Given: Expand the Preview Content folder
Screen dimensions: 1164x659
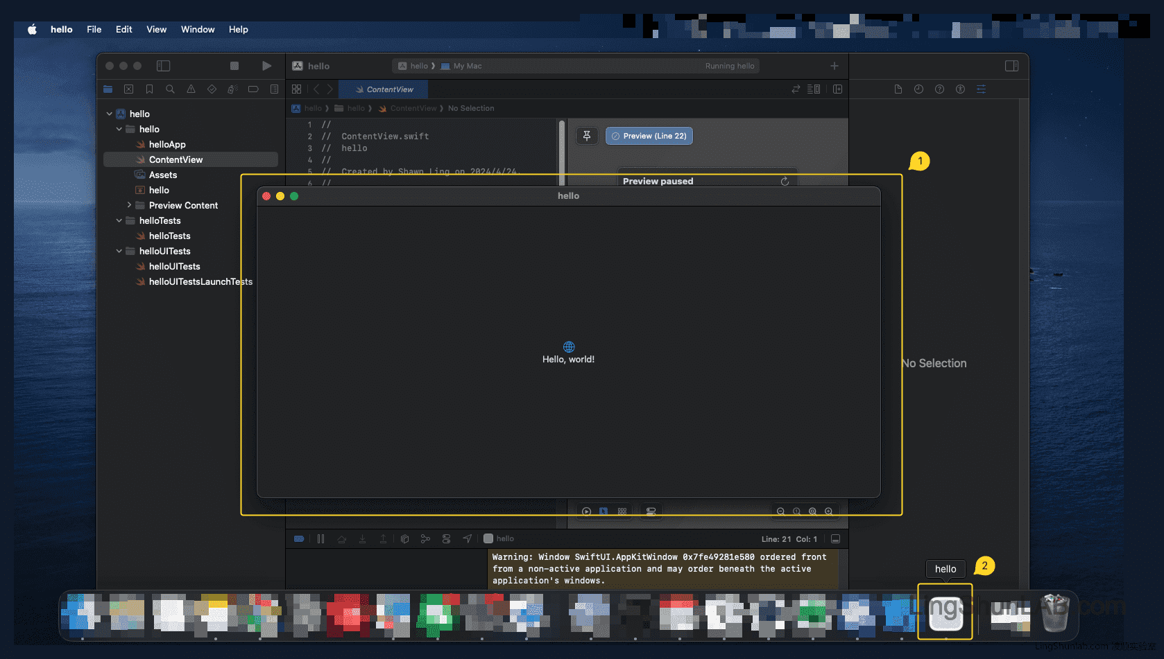Looking at the screenshot, I should pos(129,205).
